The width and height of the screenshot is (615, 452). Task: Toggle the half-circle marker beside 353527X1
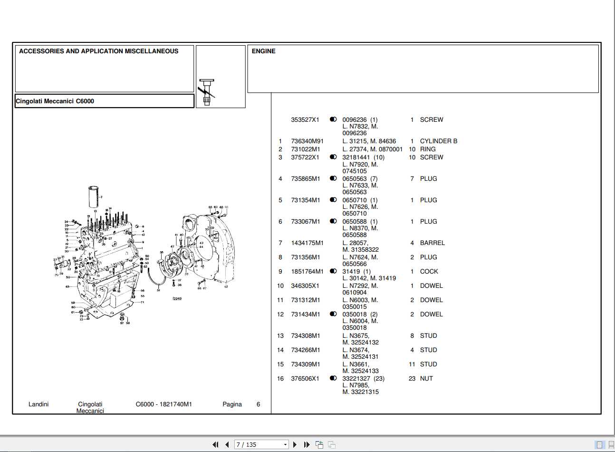(x=333, y=119)
